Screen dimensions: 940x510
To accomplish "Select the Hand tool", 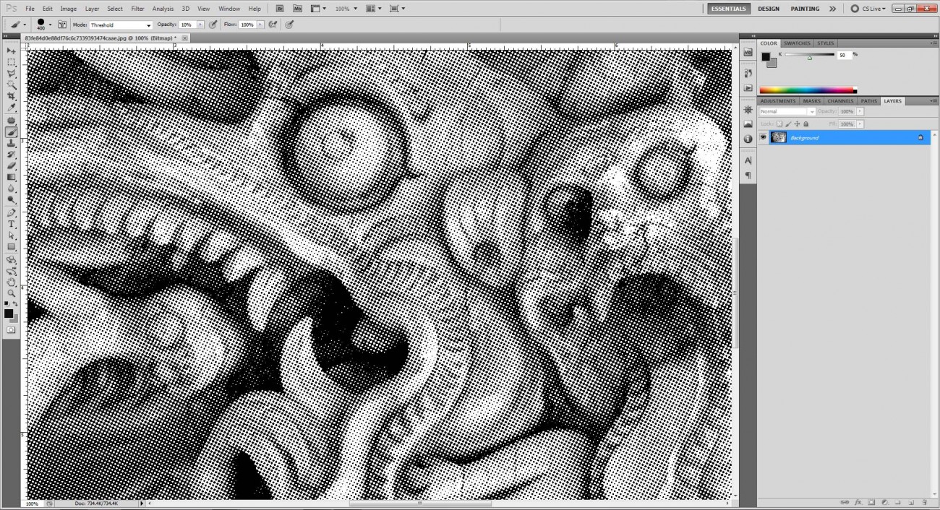I will point(12,282).
